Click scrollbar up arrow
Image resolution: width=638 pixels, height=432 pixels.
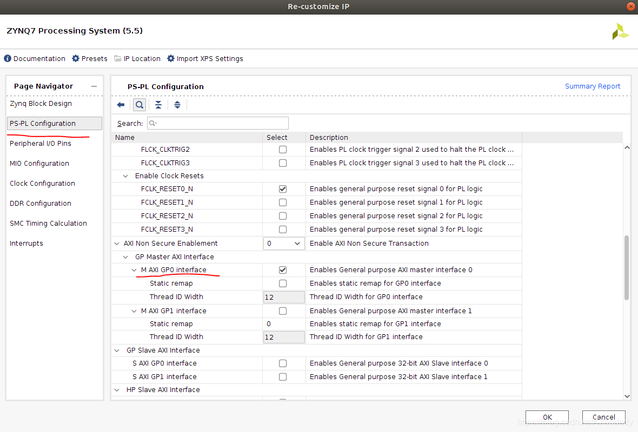coord(627,147)
